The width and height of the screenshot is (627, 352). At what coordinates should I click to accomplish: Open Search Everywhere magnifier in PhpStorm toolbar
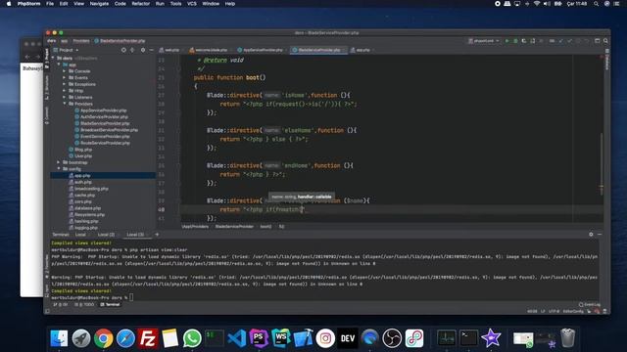[605, 41]
